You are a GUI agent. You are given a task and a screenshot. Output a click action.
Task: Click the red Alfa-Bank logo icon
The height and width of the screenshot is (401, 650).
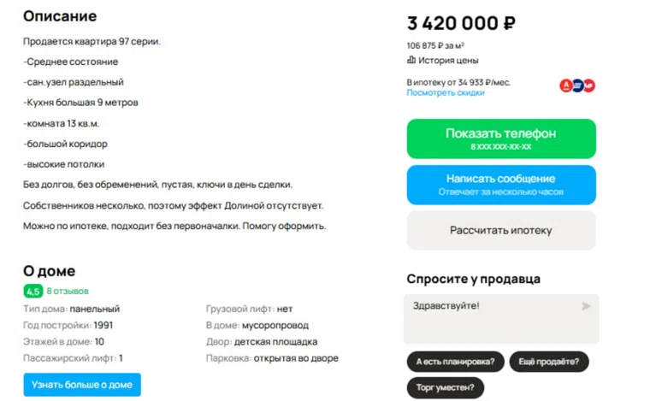tap(565, 86)
